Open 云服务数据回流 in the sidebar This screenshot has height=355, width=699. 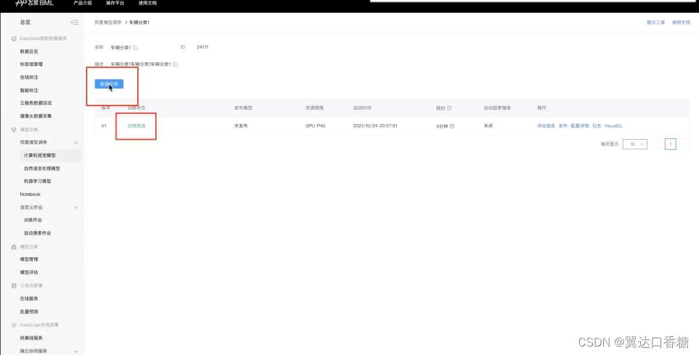point(36,103)
